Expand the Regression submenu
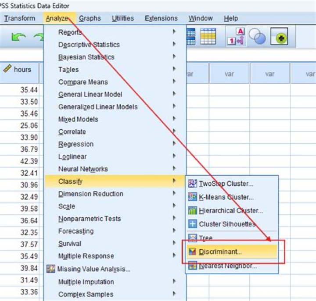 [x=174, y=144]
